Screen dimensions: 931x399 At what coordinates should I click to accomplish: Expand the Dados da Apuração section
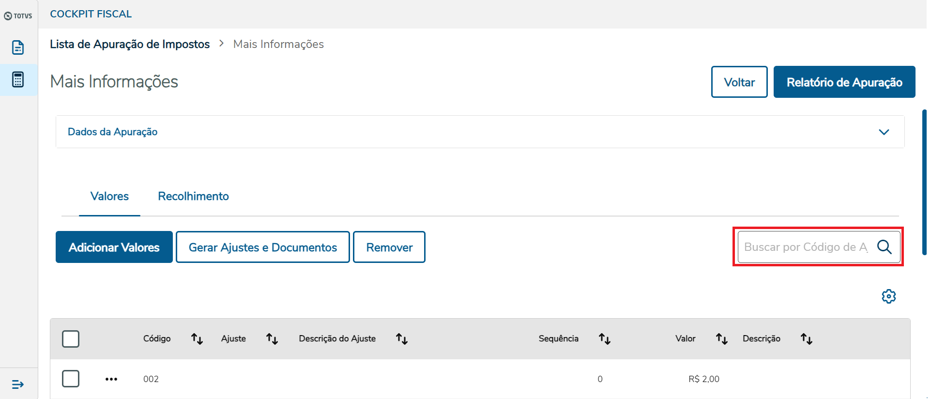884,132
